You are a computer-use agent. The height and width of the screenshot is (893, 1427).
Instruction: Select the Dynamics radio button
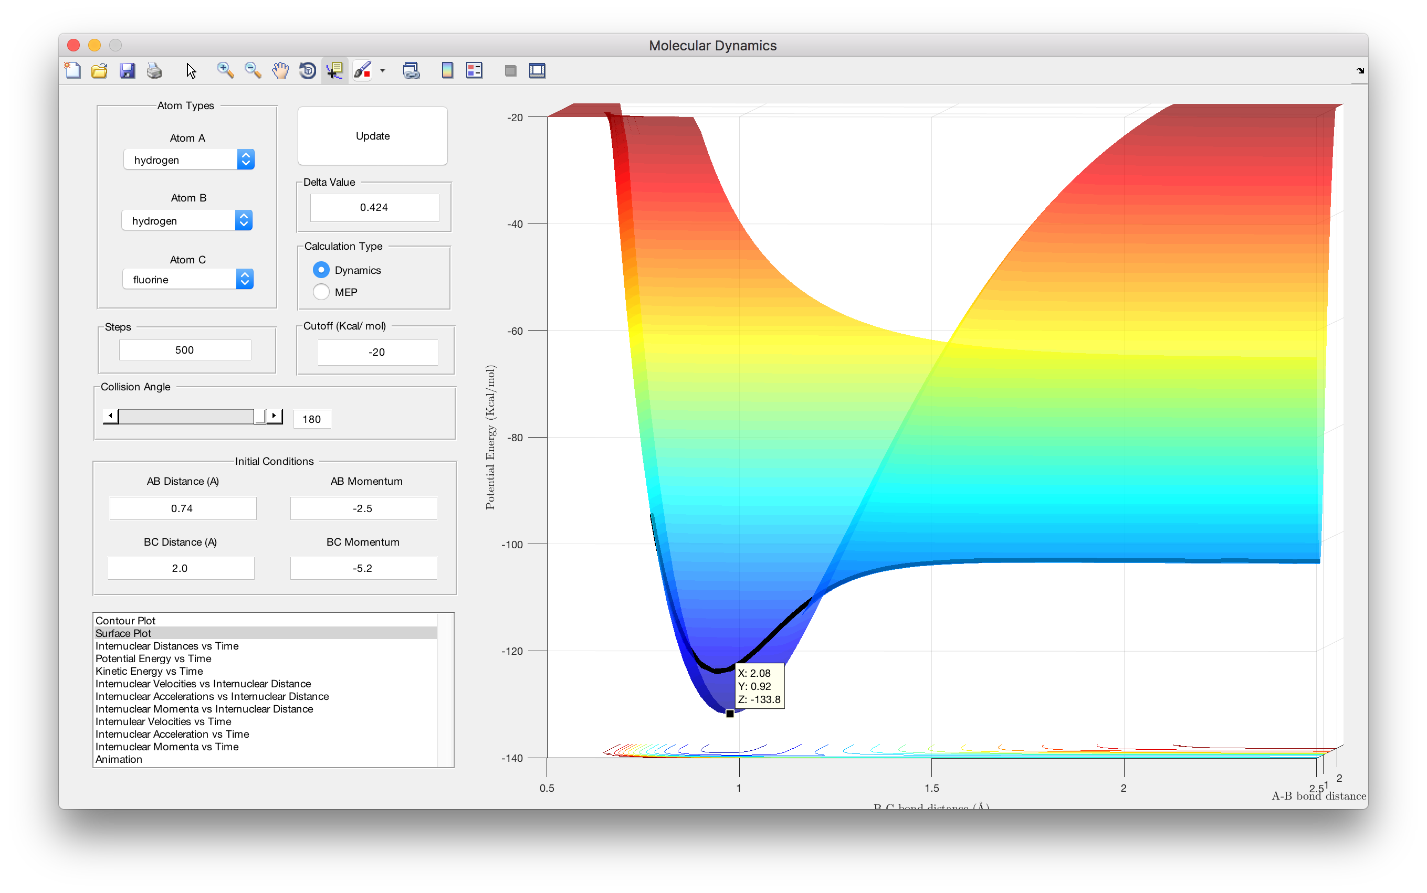pyautogui.click(x=321, y=270)
